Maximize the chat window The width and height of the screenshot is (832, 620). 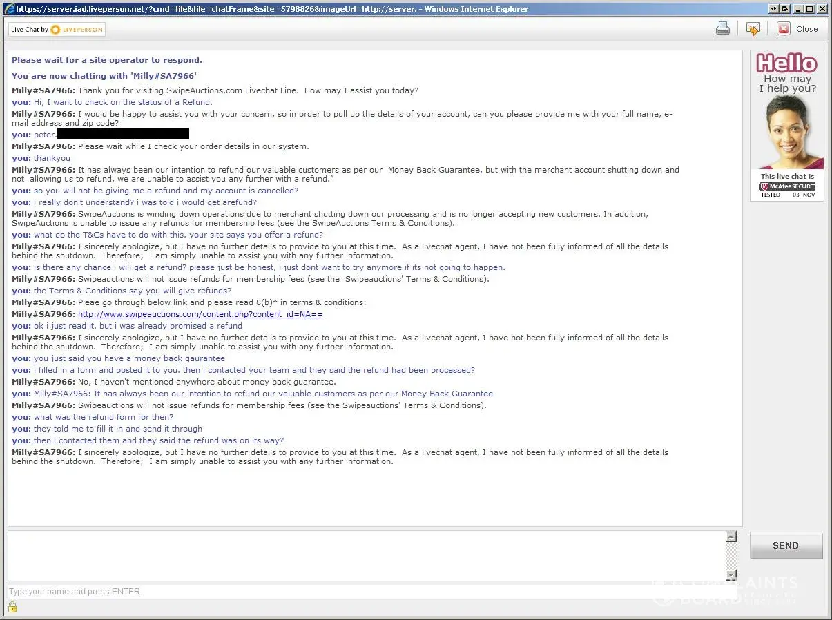coord(811,9)
